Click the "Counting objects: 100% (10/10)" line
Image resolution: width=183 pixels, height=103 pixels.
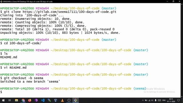pos(42,22)
